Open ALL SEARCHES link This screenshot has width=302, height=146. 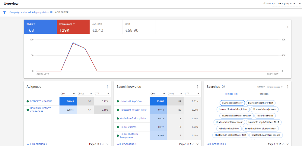click(217, 144)
